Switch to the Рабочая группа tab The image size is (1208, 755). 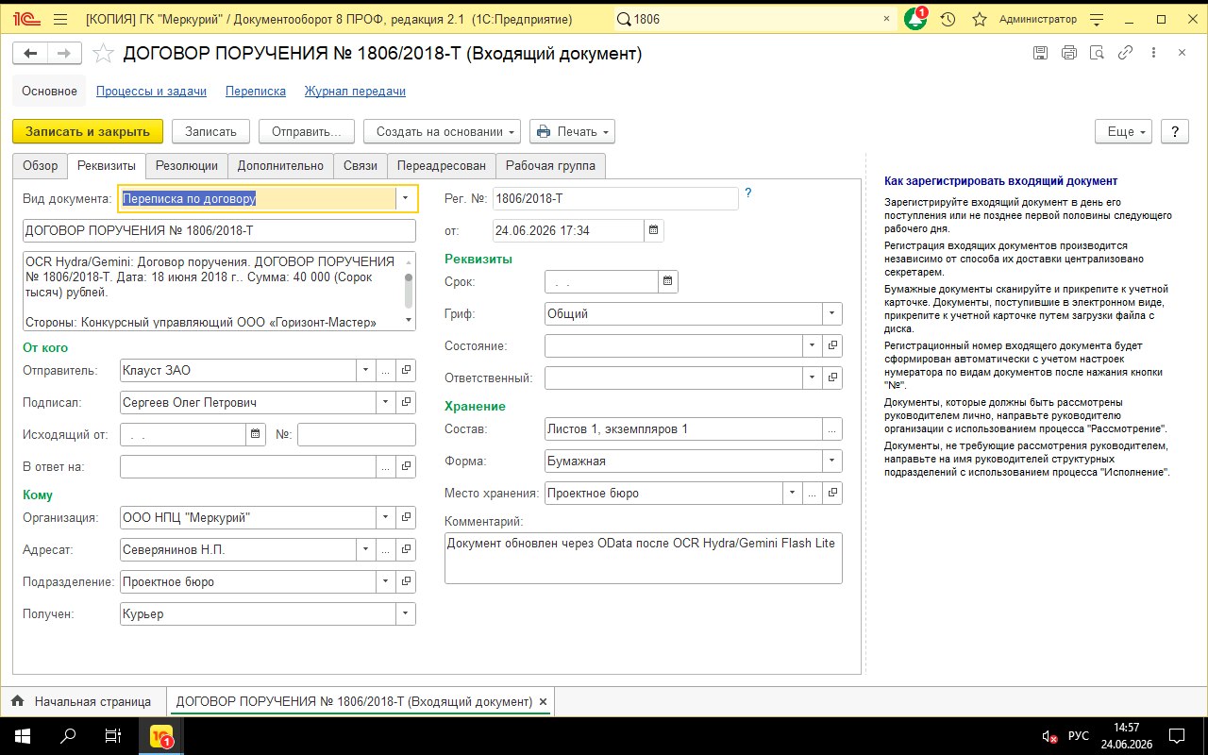[550, 165]
